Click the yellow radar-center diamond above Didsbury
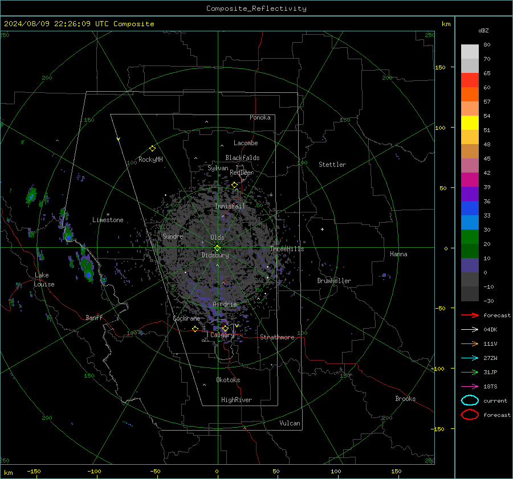Image resolution: width=513 pixels, height=479 pixels. pos(217,248)
